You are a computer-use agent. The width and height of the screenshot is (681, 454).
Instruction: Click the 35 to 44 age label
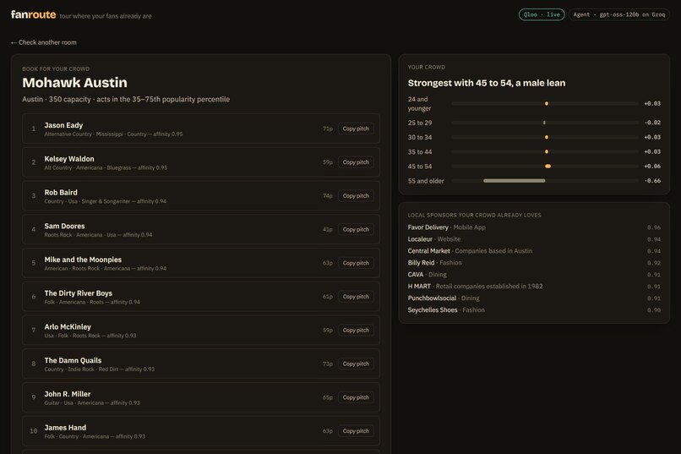pyautogui.click(x=420, y=151)
